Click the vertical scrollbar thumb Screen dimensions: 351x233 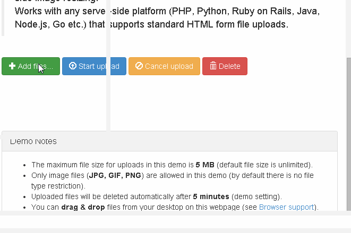coord(348,134)
